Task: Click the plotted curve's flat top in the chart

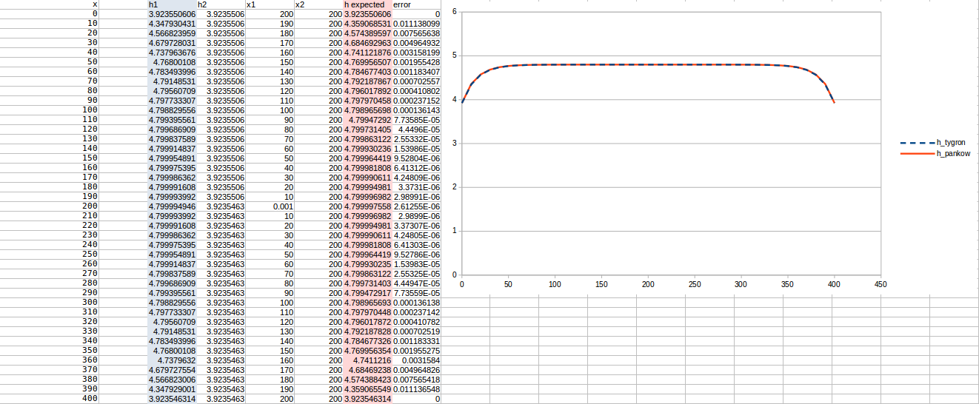Action: (649, 65)
